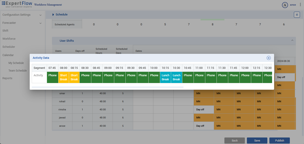The height and width of the screenshot is (144, 304).
Task: Select My Schedule under Calendar
Action: (x=16, y=63)
